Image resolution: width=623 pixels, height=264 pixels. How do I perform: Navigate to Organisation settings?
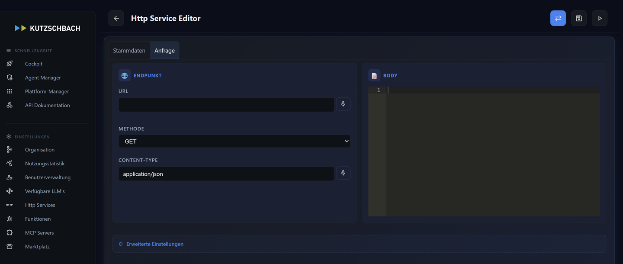[40, 150]
